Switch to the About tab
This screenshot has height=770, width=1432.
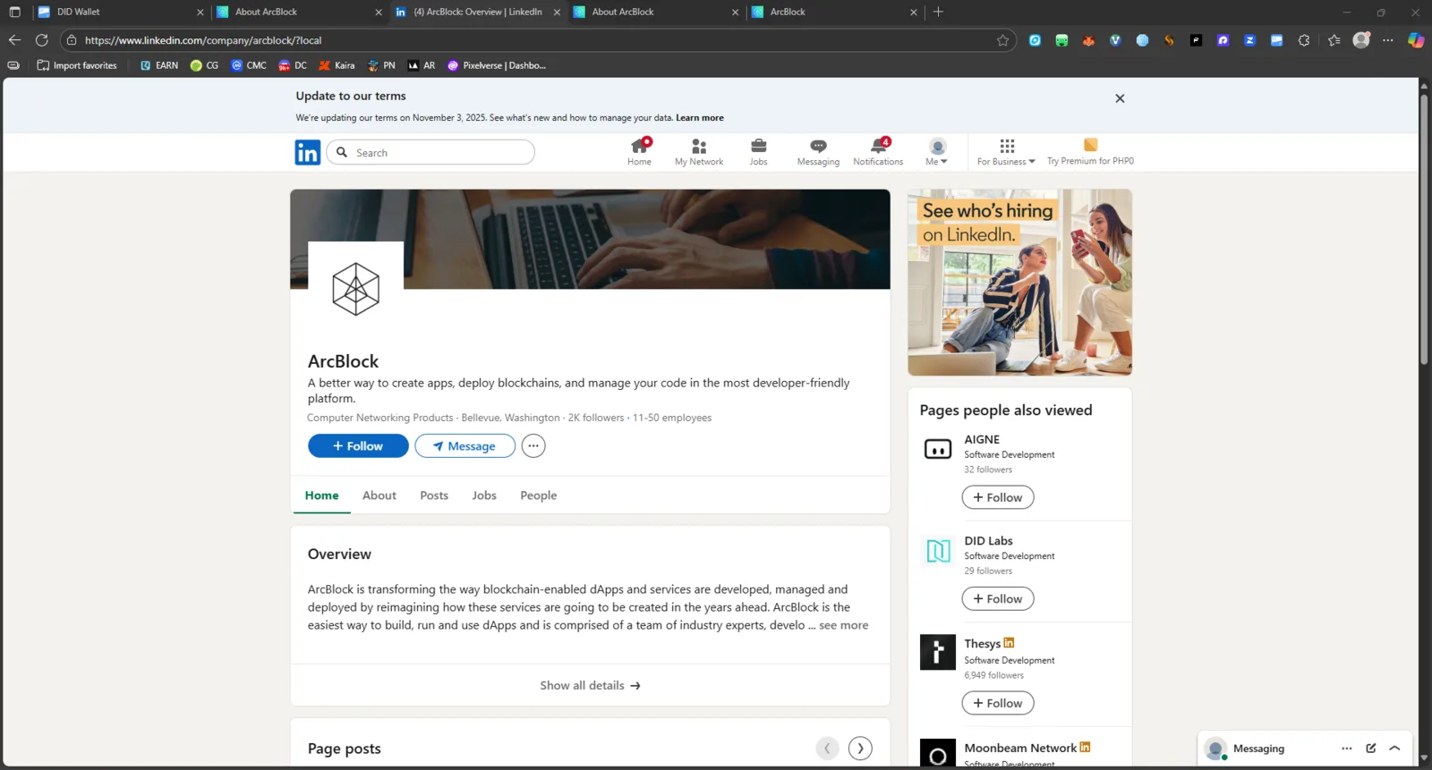tap(379, 495)
